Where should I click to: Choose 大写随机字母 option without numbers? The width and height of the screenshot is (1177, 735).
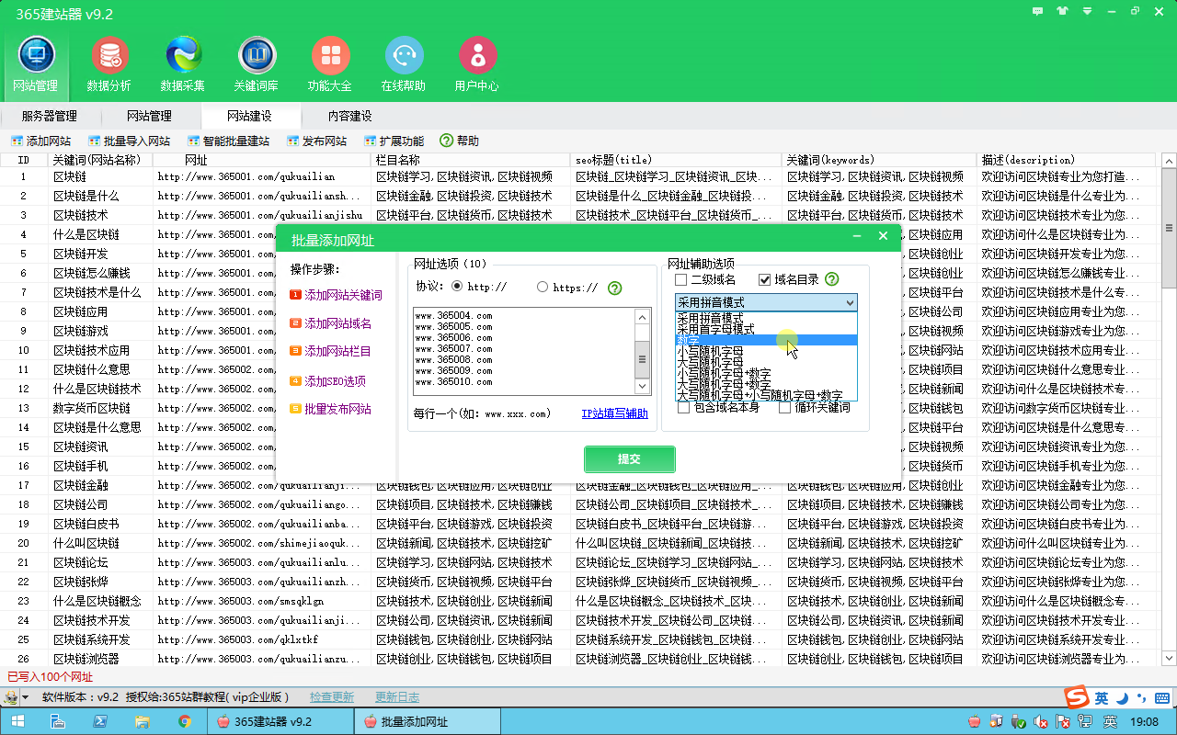point(766,362)
